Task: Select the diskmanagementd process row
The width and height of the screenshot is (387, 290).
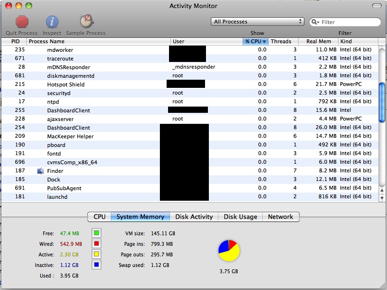Action: click(190, 76)
